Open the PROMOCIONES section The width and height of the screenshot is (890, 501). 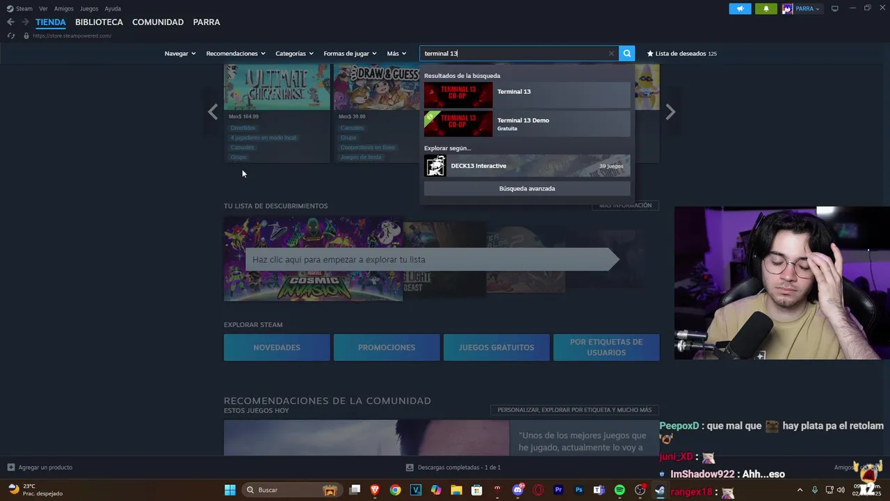[x=387, y=347]
